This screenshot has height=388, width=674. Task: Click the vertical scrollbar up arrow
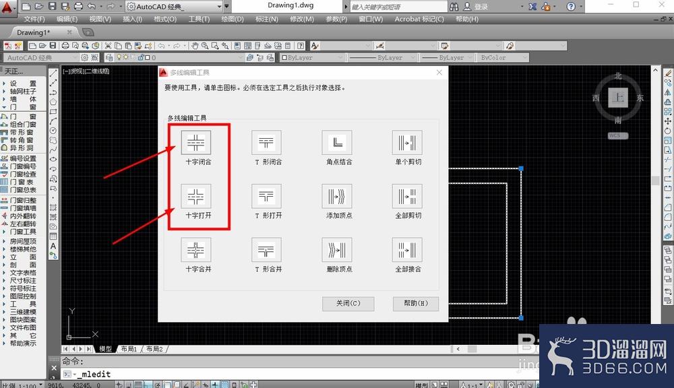point(655,69)
